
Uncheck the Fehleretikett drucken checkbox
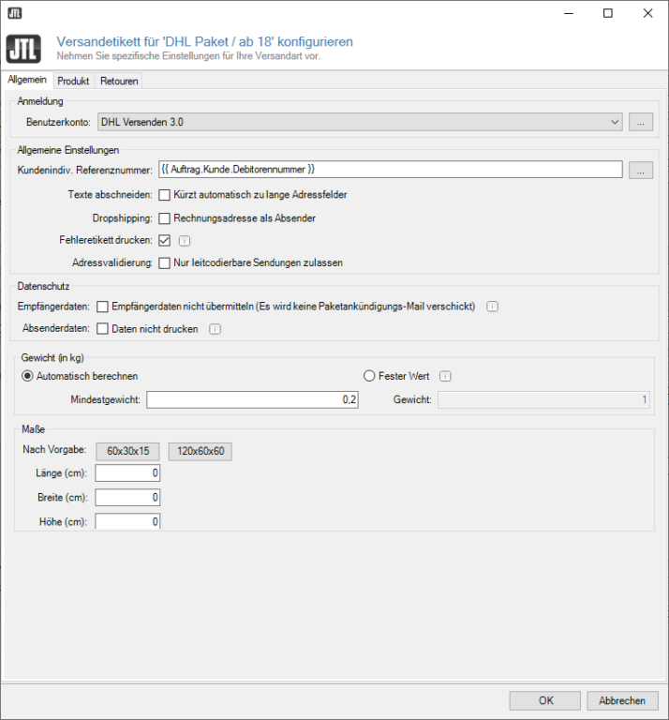(164, 240)
